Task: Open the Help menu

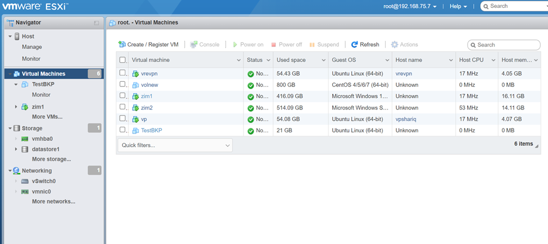Action: (x=458, y=6)
